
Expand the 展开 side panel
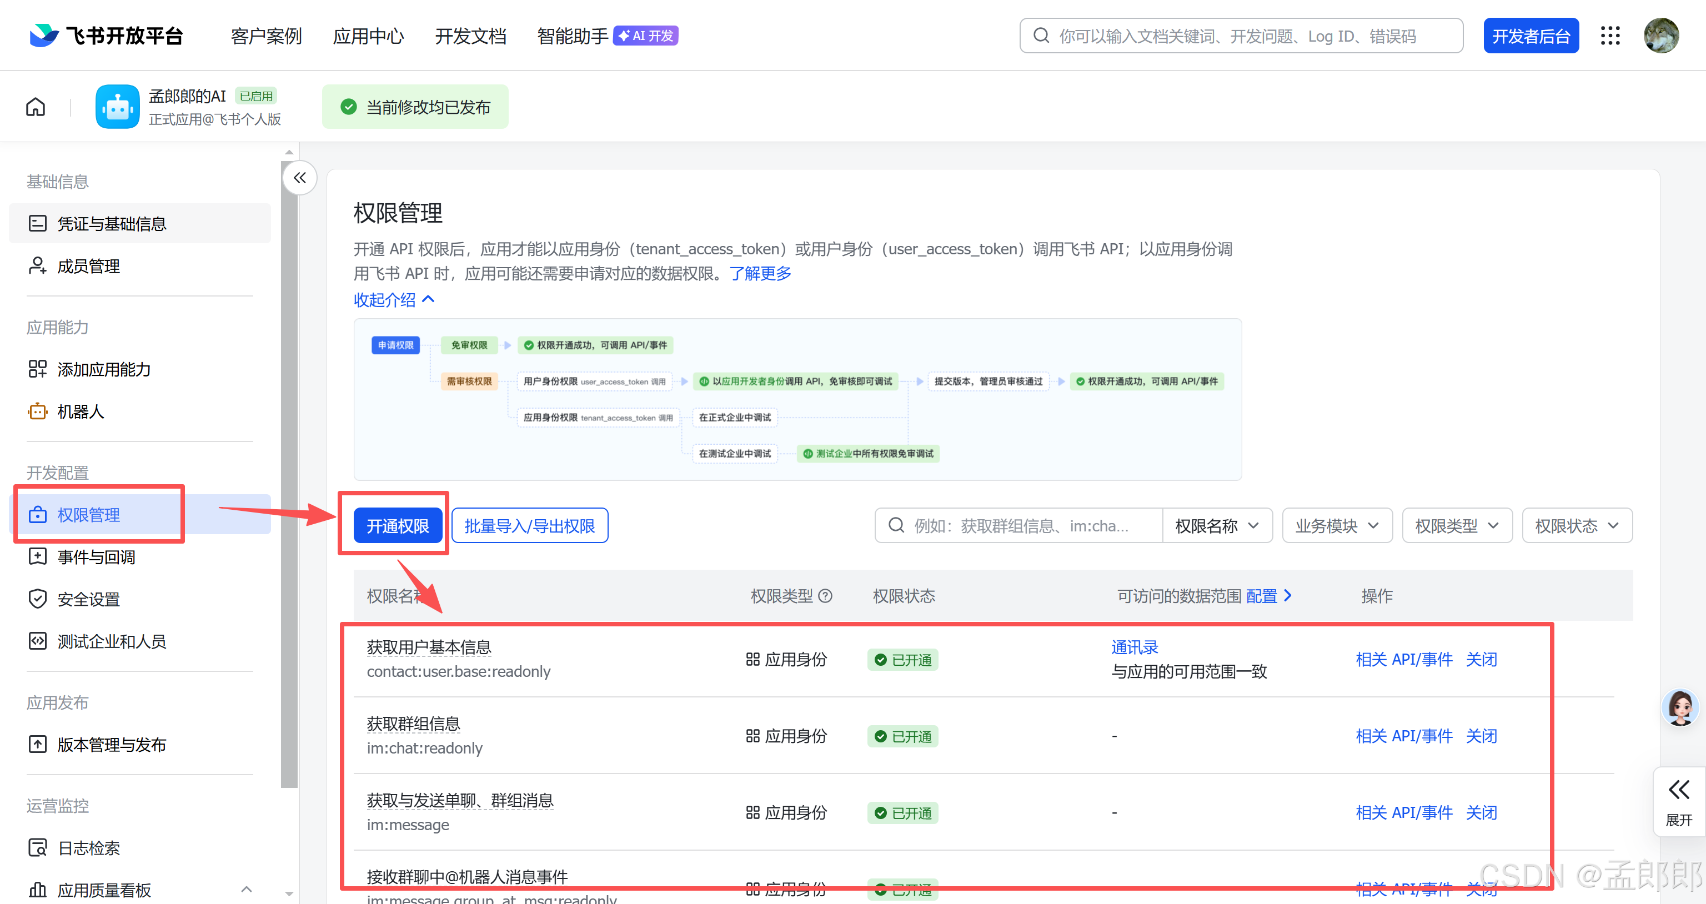coord(1679,801)
